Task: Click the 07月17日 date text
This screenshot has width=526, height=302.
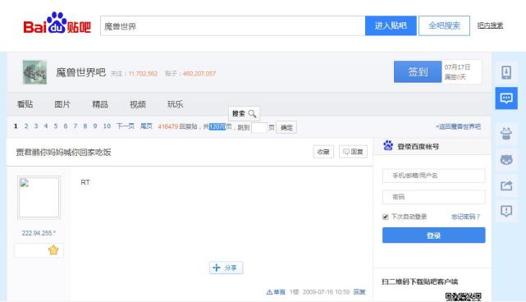Action: click(x=457, y=67)
